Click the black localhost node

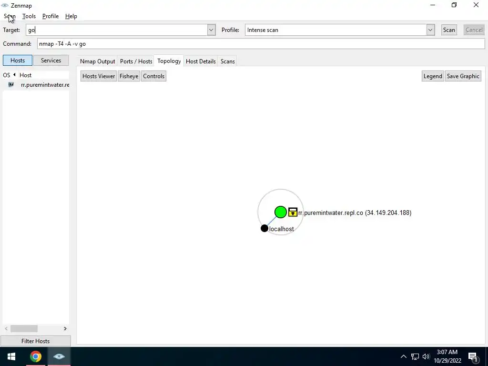(x=264, y=228)
